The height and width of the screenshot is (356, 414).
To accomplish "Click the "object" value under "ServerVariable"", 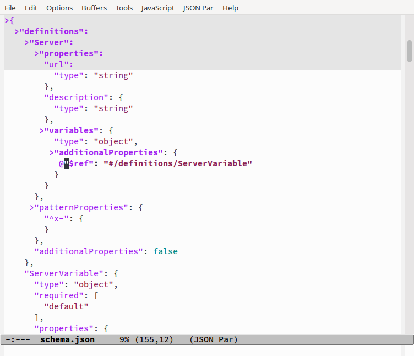I will [94, 284].
